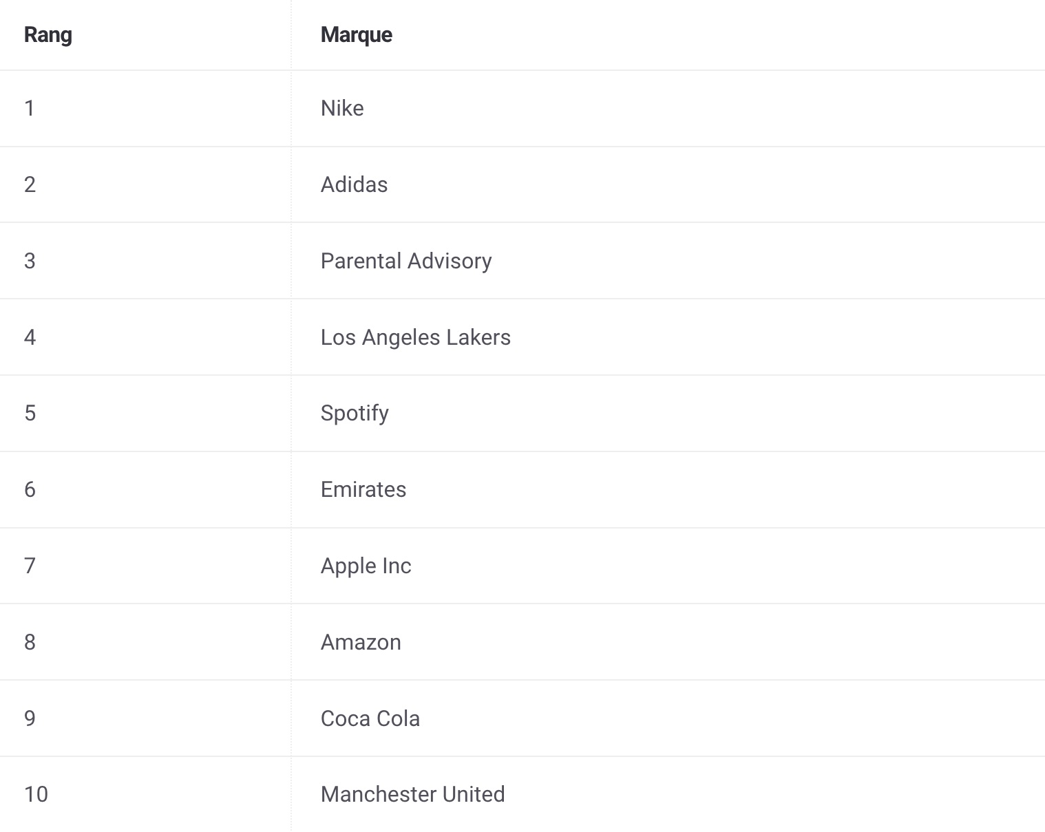Select the Spotify row text
Image resolution: width=1045 pixels, height=832 pixels.
[x=355, y=413]
